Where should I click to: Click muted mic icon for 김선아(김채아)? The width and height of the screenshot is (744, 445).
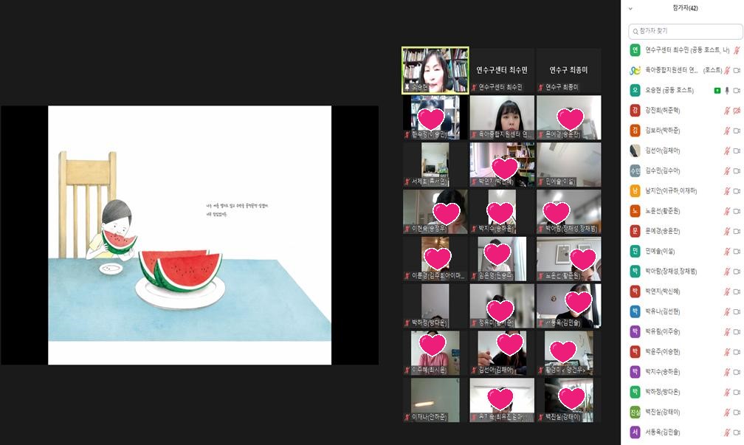point(726,151)
